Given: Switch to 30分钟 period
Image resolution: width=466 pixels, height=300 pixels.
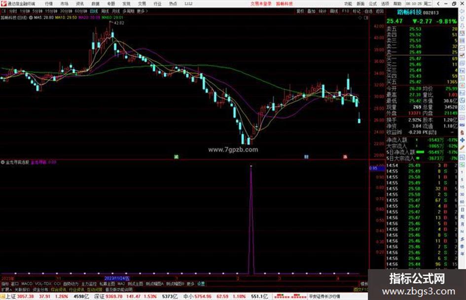Looking at the screenshot, I should click(x=66, y=11).
